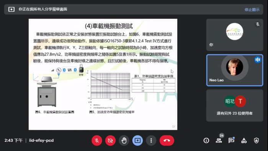Select your own 你 video tile

(234, 35)
